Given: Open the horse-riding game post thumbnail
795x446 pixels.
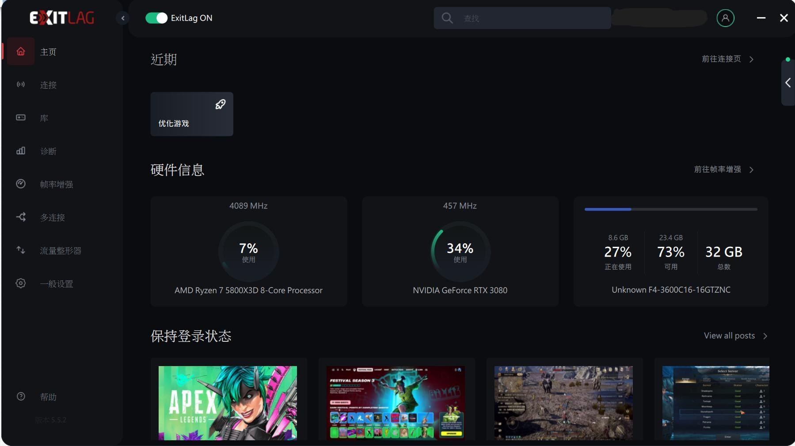Looking at the screenshot, I should click(x=563, y=403).
